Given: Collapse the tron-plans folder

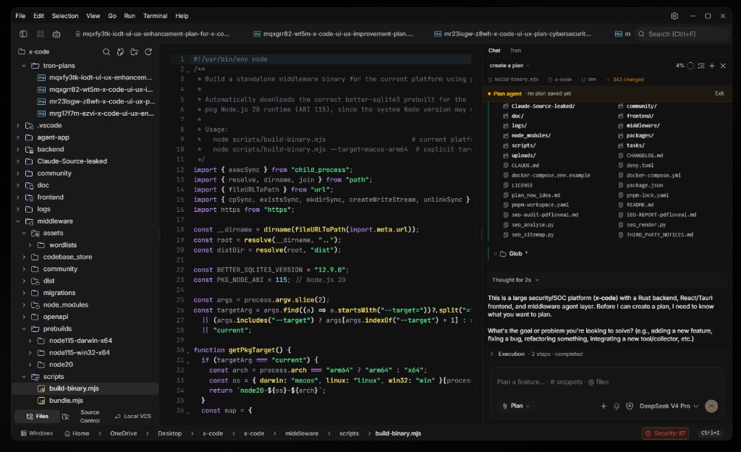Looking at the screenshot, I should pyautogui.click(x=24, y=66).
